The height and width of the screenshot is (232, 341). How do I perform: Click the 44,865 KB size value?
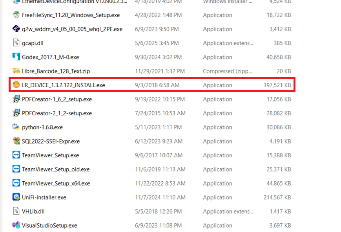279,183
